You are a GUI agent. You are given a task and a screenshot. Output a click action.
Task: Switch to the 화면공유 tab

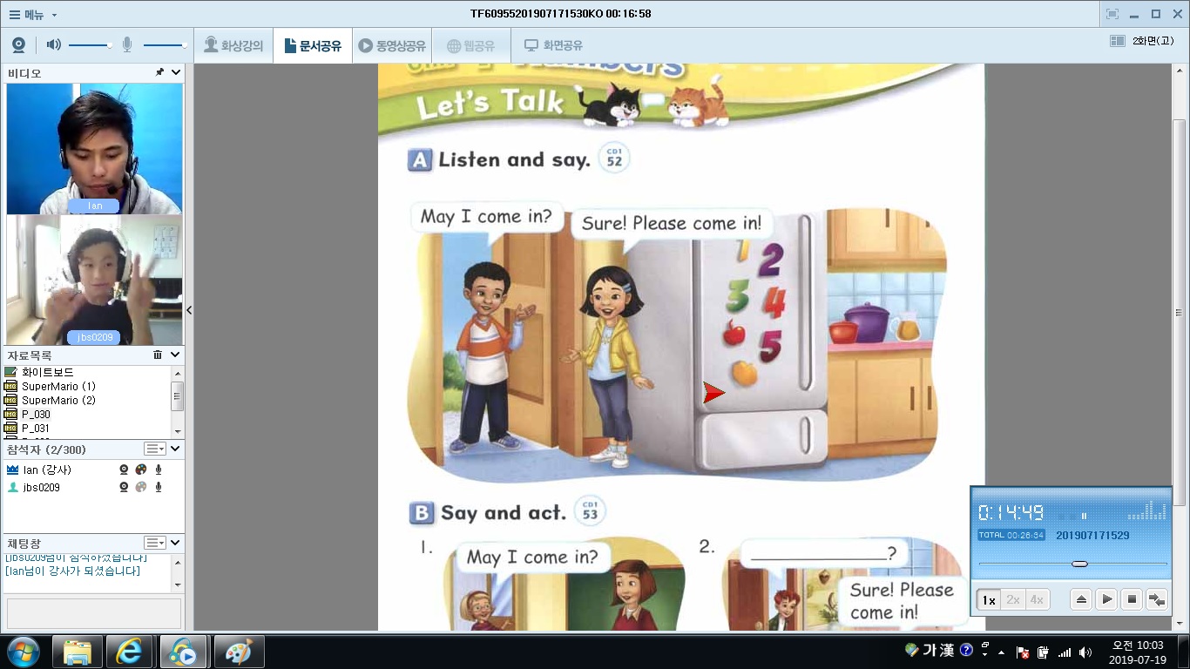point(553,45)
